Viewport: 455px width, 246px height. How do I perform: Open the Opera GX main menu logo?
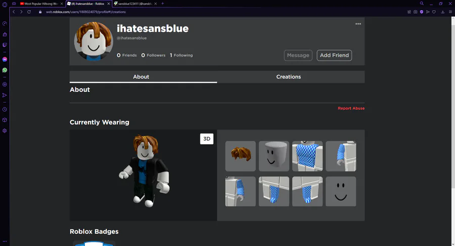pos(5,4)
